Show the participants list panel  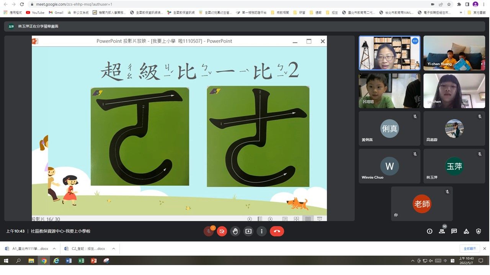442,231
